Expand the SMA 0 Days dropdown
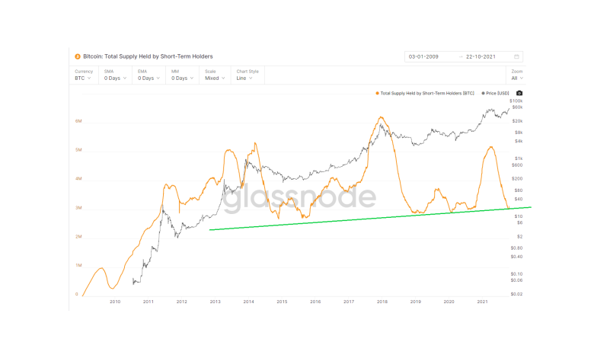This screenshot has height=358, width=594. [x=117, y=78]
